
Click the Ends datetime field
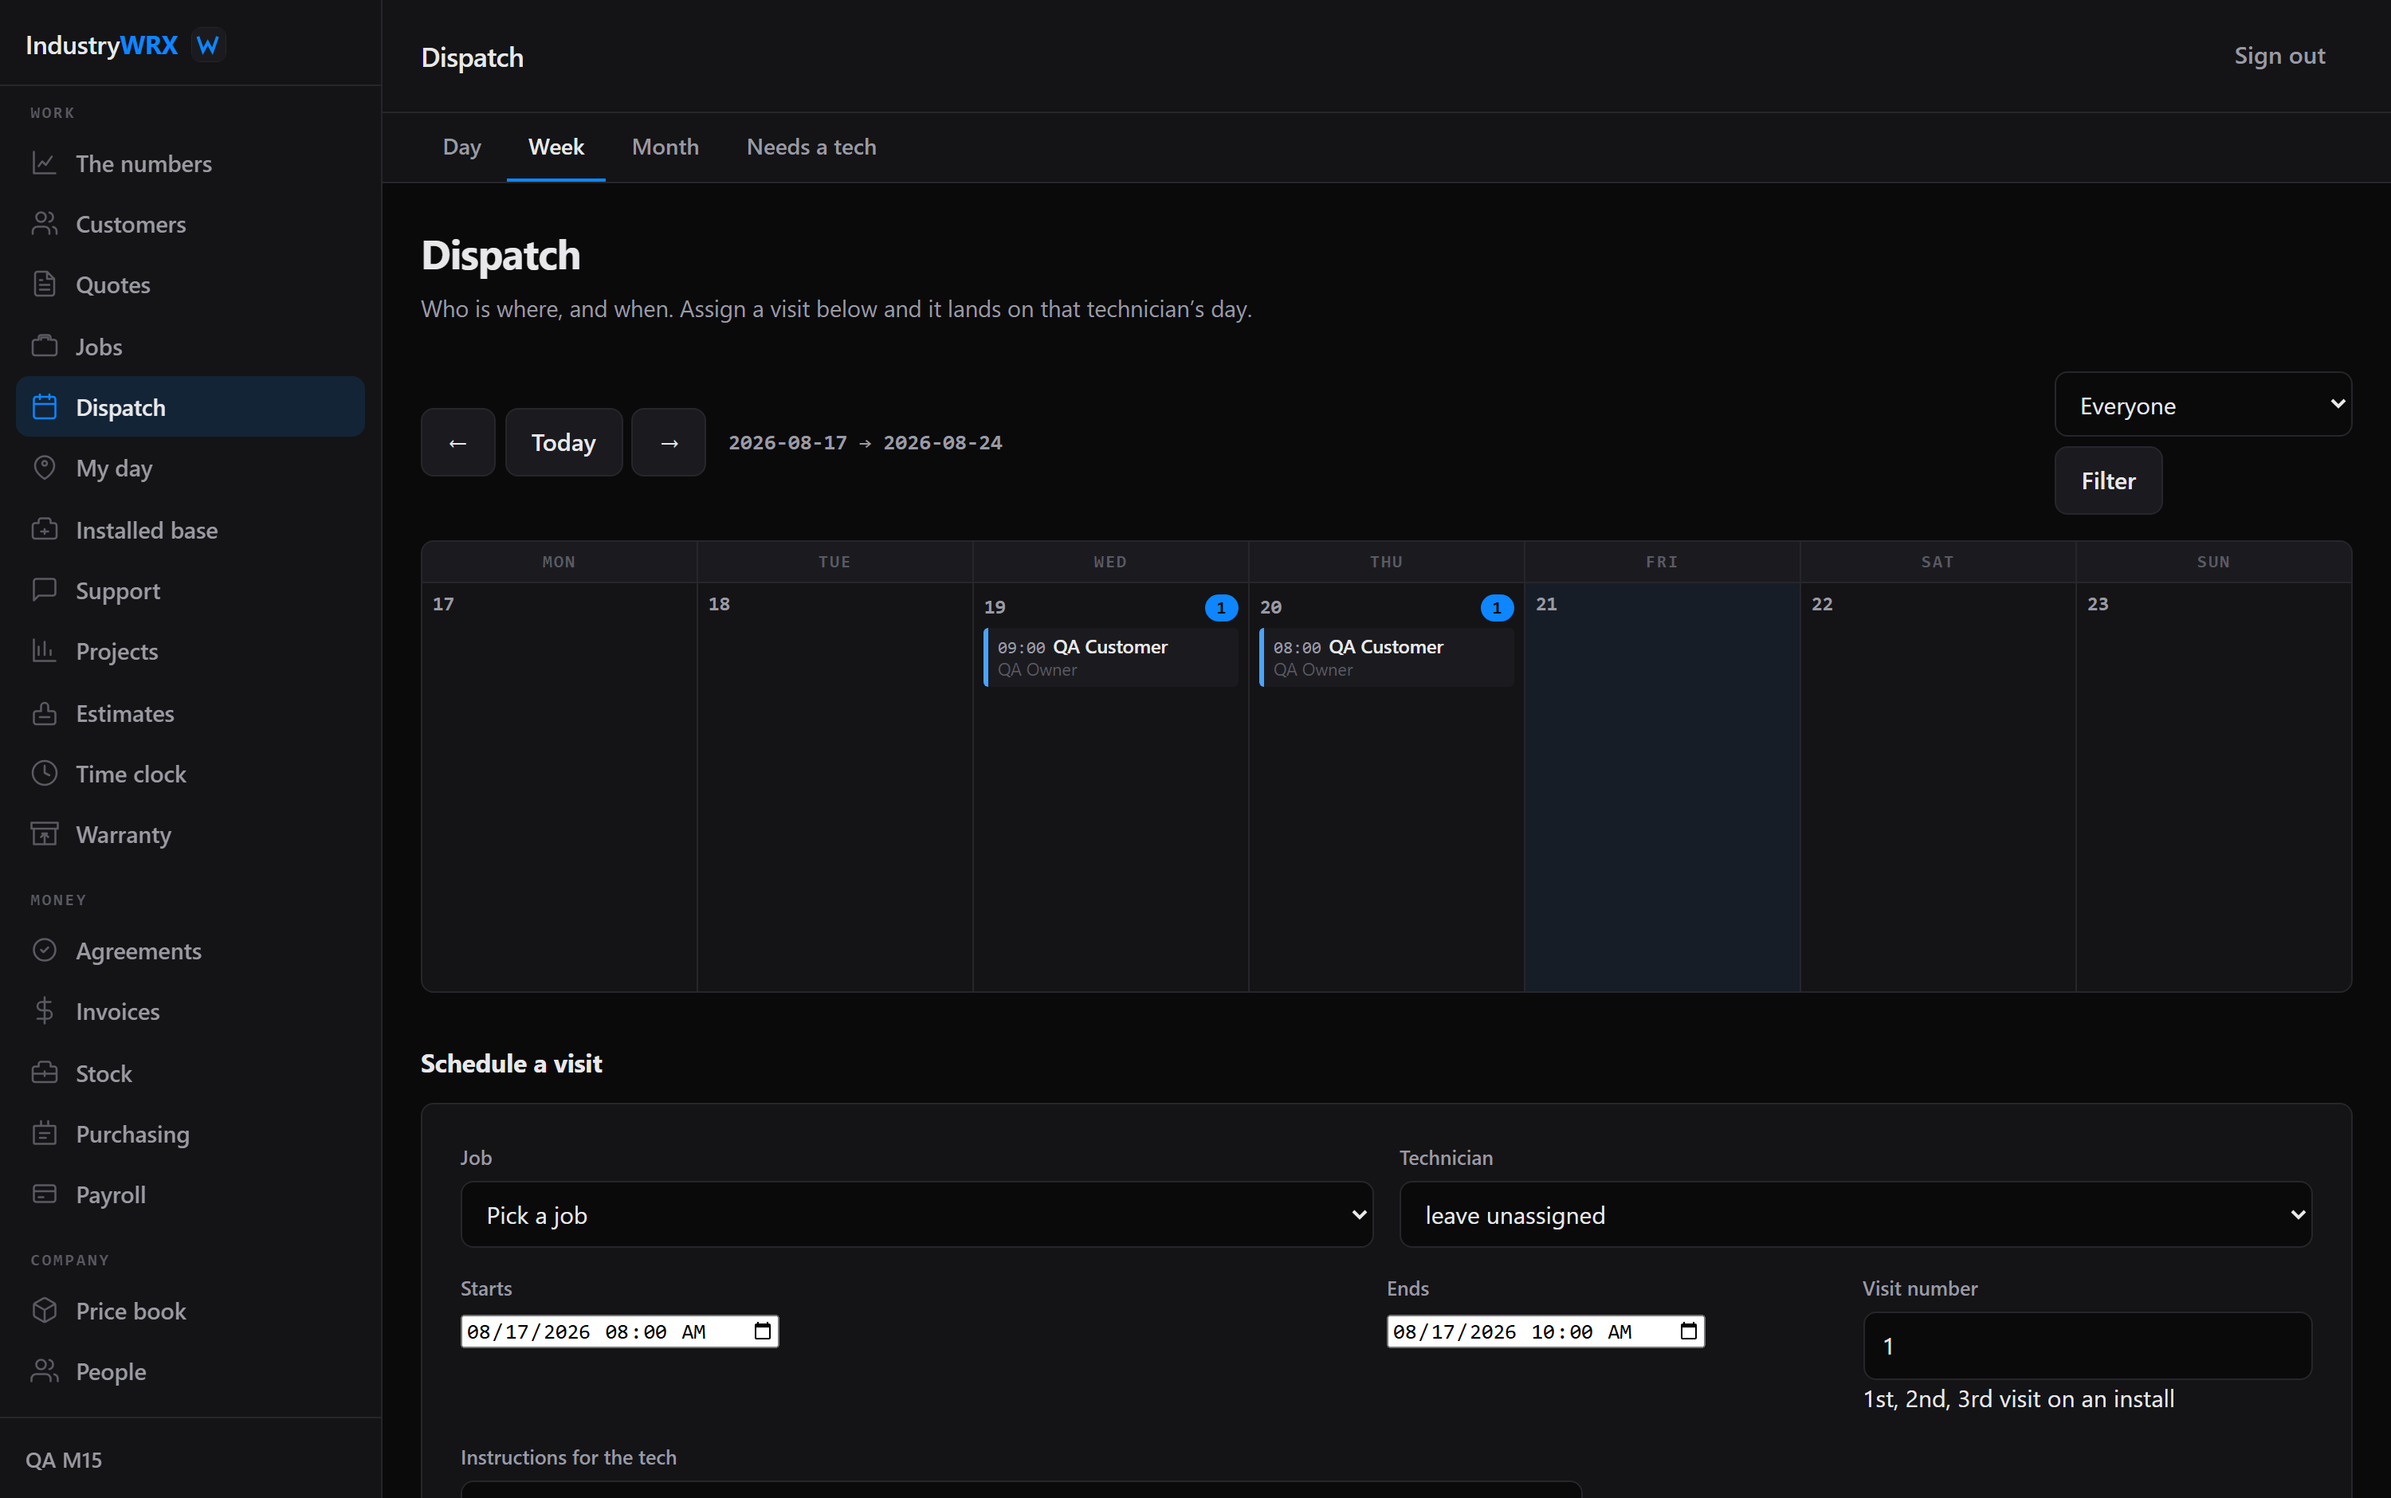1545,1331
